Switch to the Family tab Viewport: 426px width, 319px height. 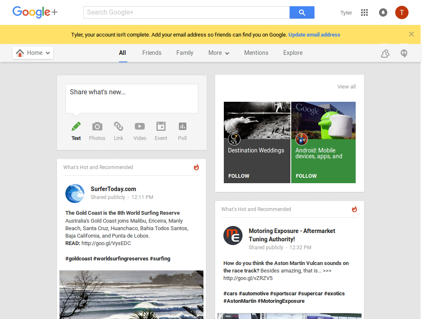[x=185, y=53]
